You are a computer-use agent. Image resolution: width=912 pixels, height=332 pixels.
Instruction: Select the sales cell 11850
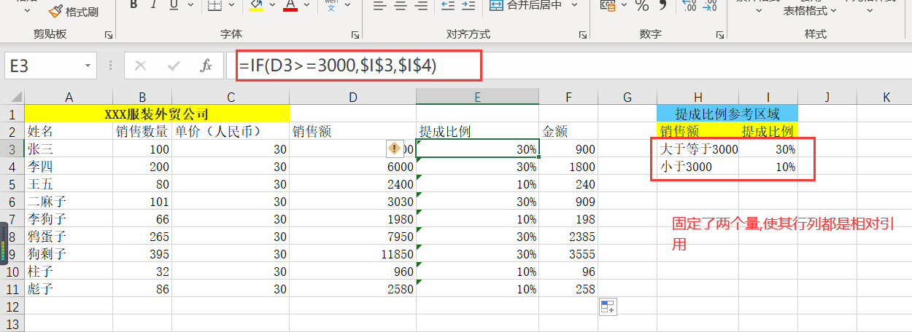point(353,253)
